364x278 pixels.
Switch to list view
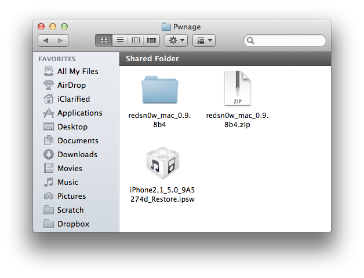(120, 40)
